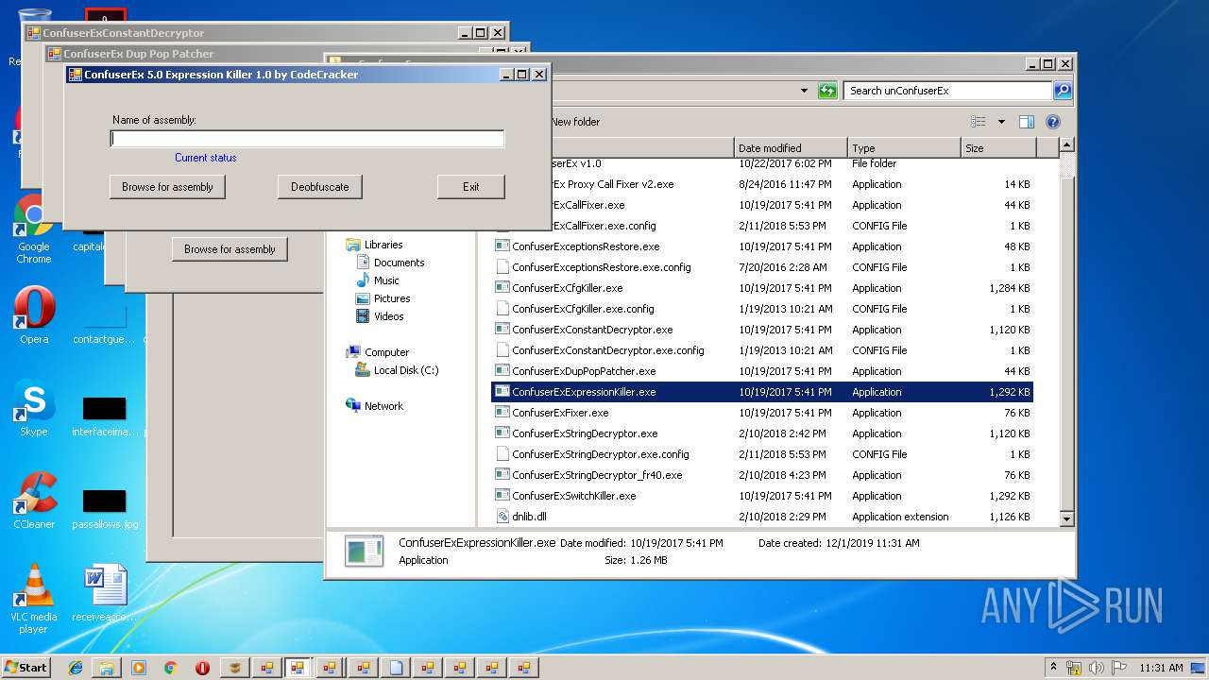Select ConfuserExCfgKiller.exe file icon

pos(502,288)
